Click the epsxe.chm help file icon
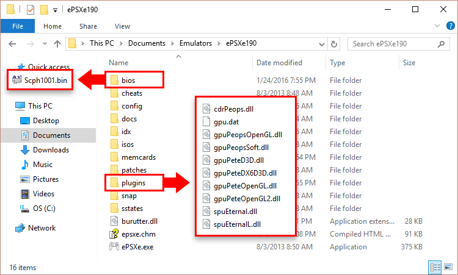The width and height of the screenshot is (458, 275). pos(114,234)
